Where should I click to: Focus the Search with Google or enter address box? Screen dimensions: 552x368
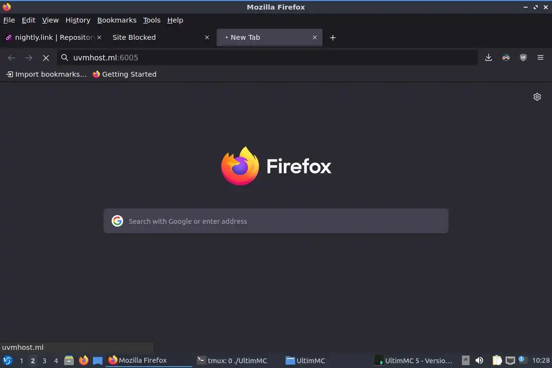(276, 221)
